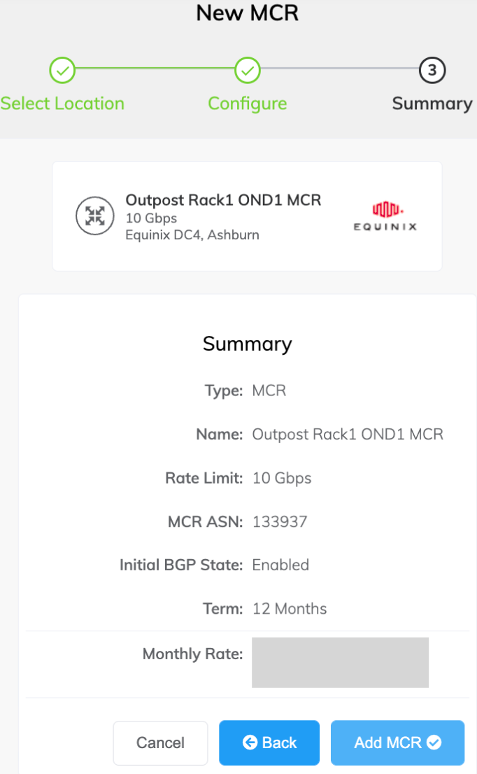Click the Initial BGP State Enabled value
477x774 pixels.
pyautogui.click(x=280, y=565)
